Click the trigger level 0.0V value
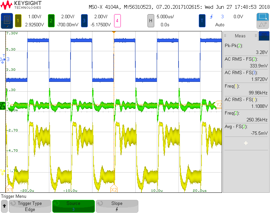Viewport: 270px width, 213px height. 238,17
